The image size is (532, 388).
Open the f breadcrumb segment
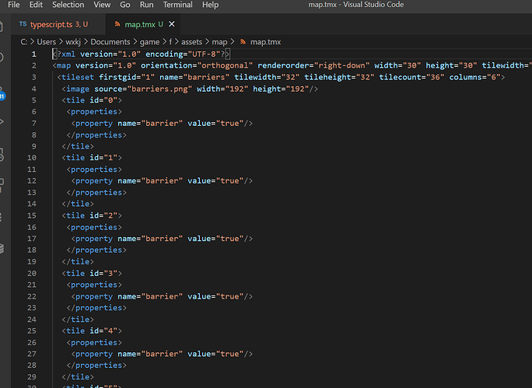[x=170, y=42]
